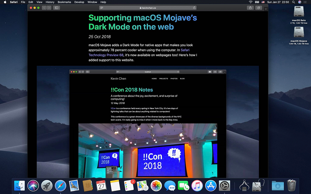Screen dimensions: 311x194
Task: Reload the kevinchen.co page
Action: coord(194,8)
